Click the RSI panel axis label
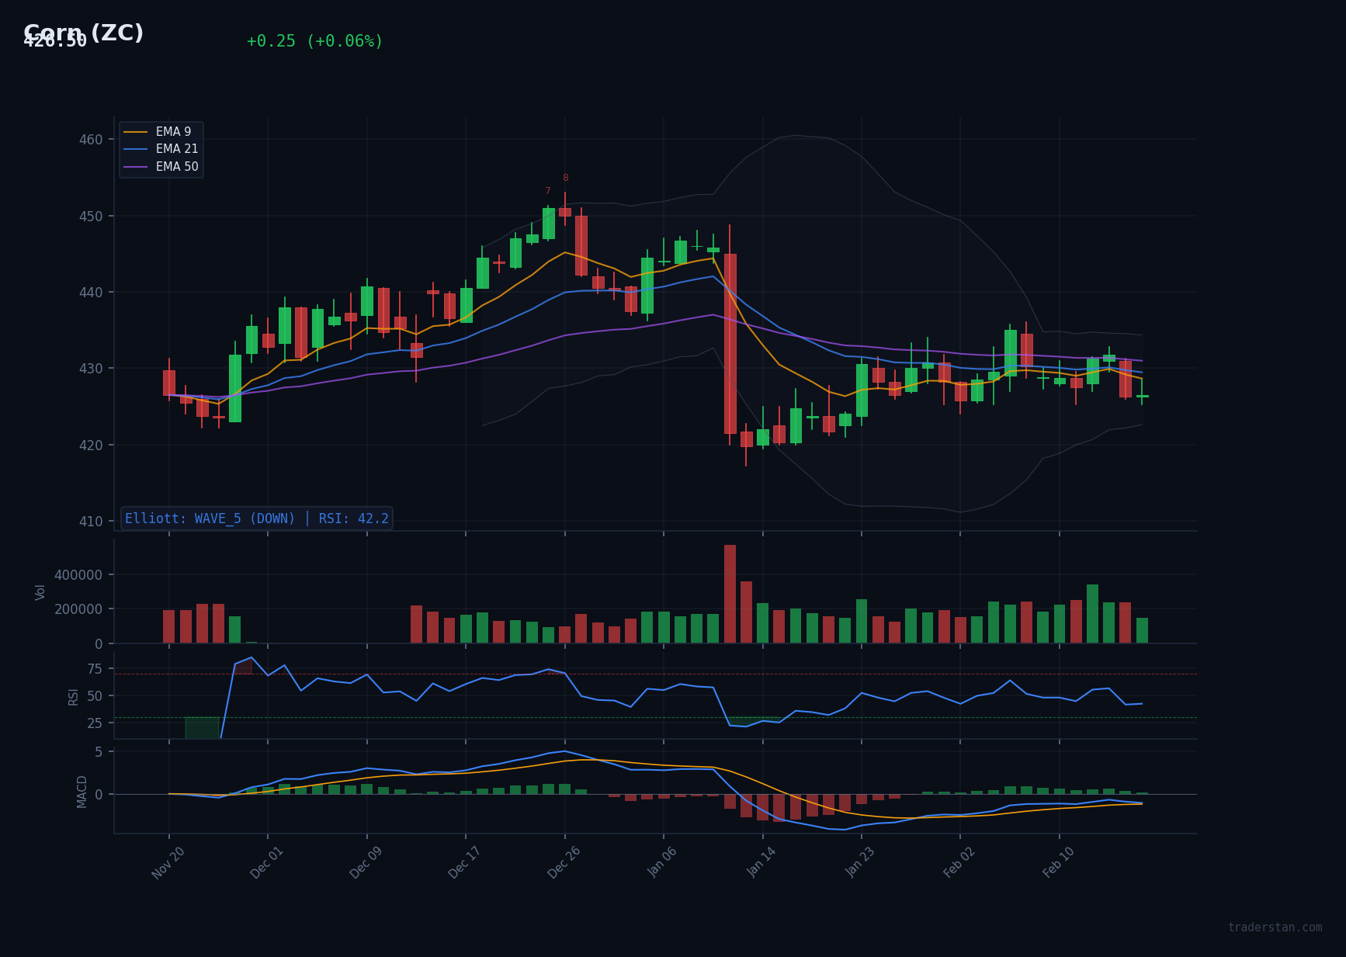 (x=74, y=696)
